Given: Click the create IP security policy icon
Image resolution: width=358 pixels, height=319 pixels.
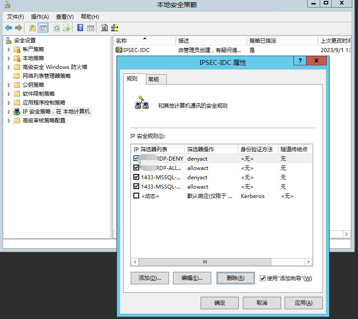Looking at the screenshot, I should pos(104,28).
